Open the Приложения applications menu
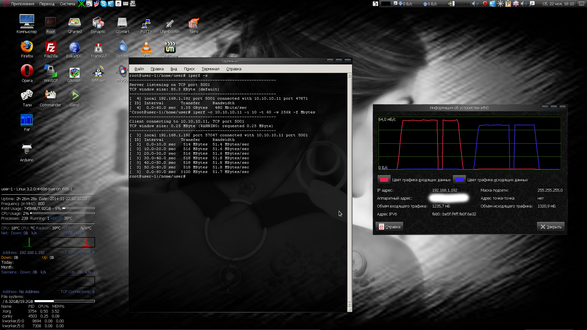This screenshot has height=330, width=587. coord(22,4)
